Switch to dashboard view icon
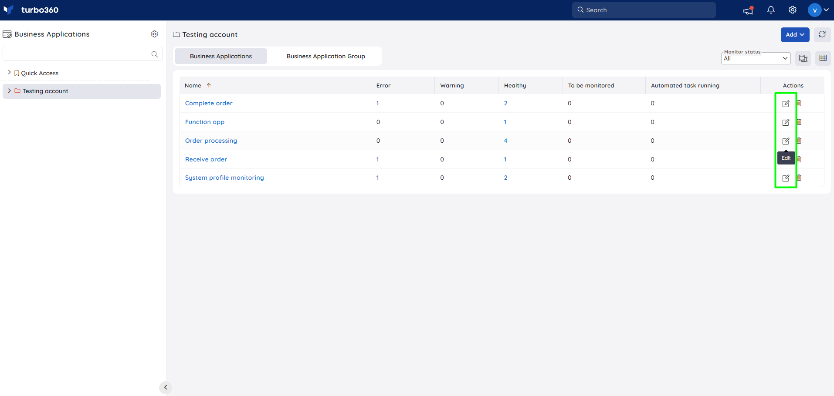This screenshot has height=396, width=834. point(803,58)
